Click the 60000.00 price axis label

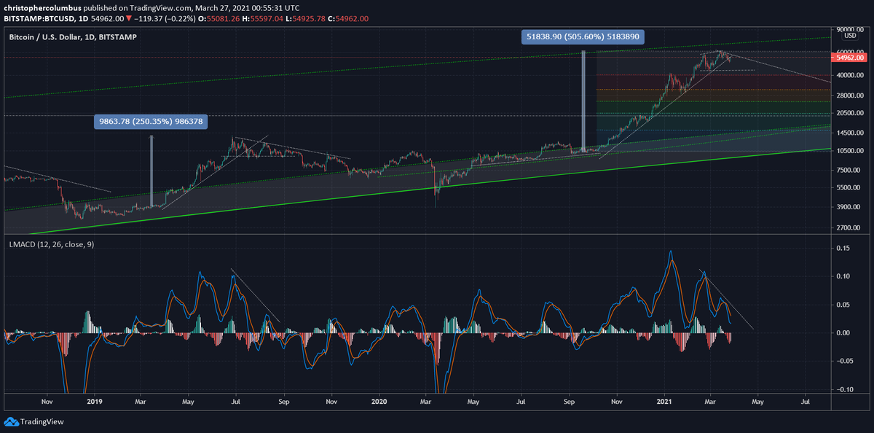pos(850,52)
